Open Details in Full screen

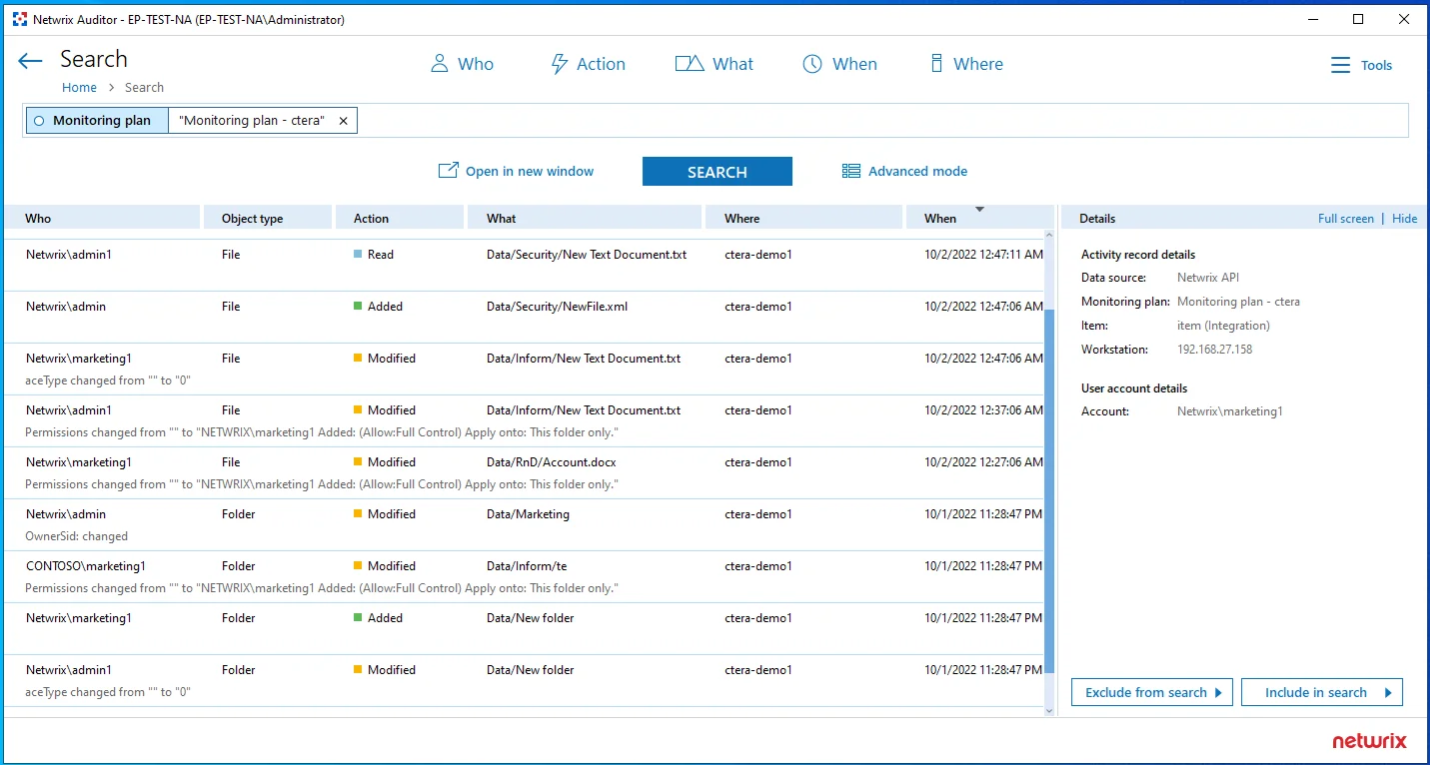[x=1345, y=219]
